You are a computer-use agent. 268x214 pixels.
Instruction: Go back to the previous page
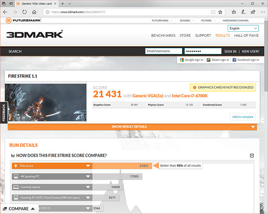[x=5, y=12]
